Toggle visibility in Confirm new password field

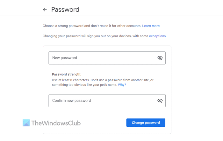click(160, 101)
